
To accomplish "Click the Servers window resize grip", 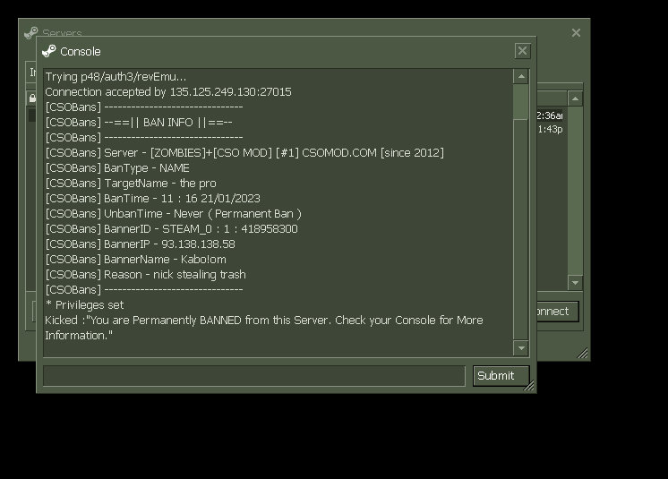I will [583, 354].
